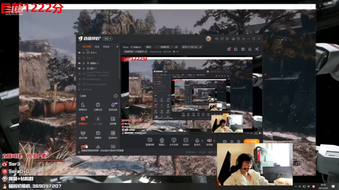Open the chat feedback icon in title bar
Image resolution: width=339 pixels, height=190 pixels.
coord(227,39)
